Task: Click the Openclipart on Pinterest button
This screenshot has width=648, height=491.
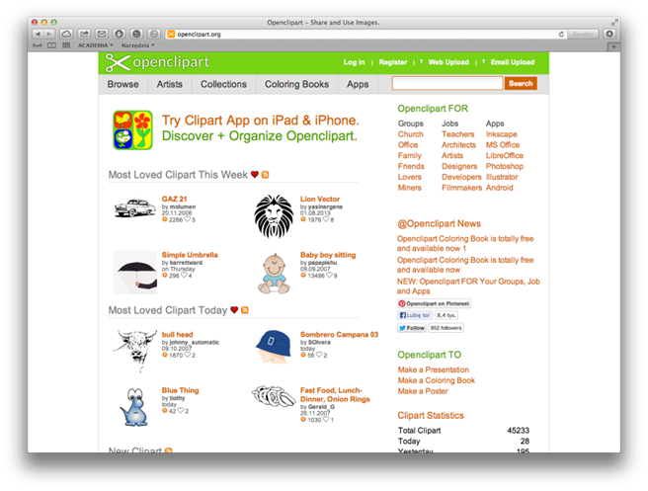Action: coord(434,303)
